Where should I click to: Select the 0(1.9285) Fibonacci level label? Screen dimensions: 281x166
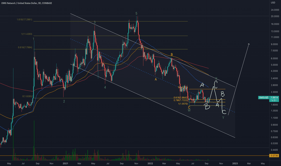click(27, 96)
